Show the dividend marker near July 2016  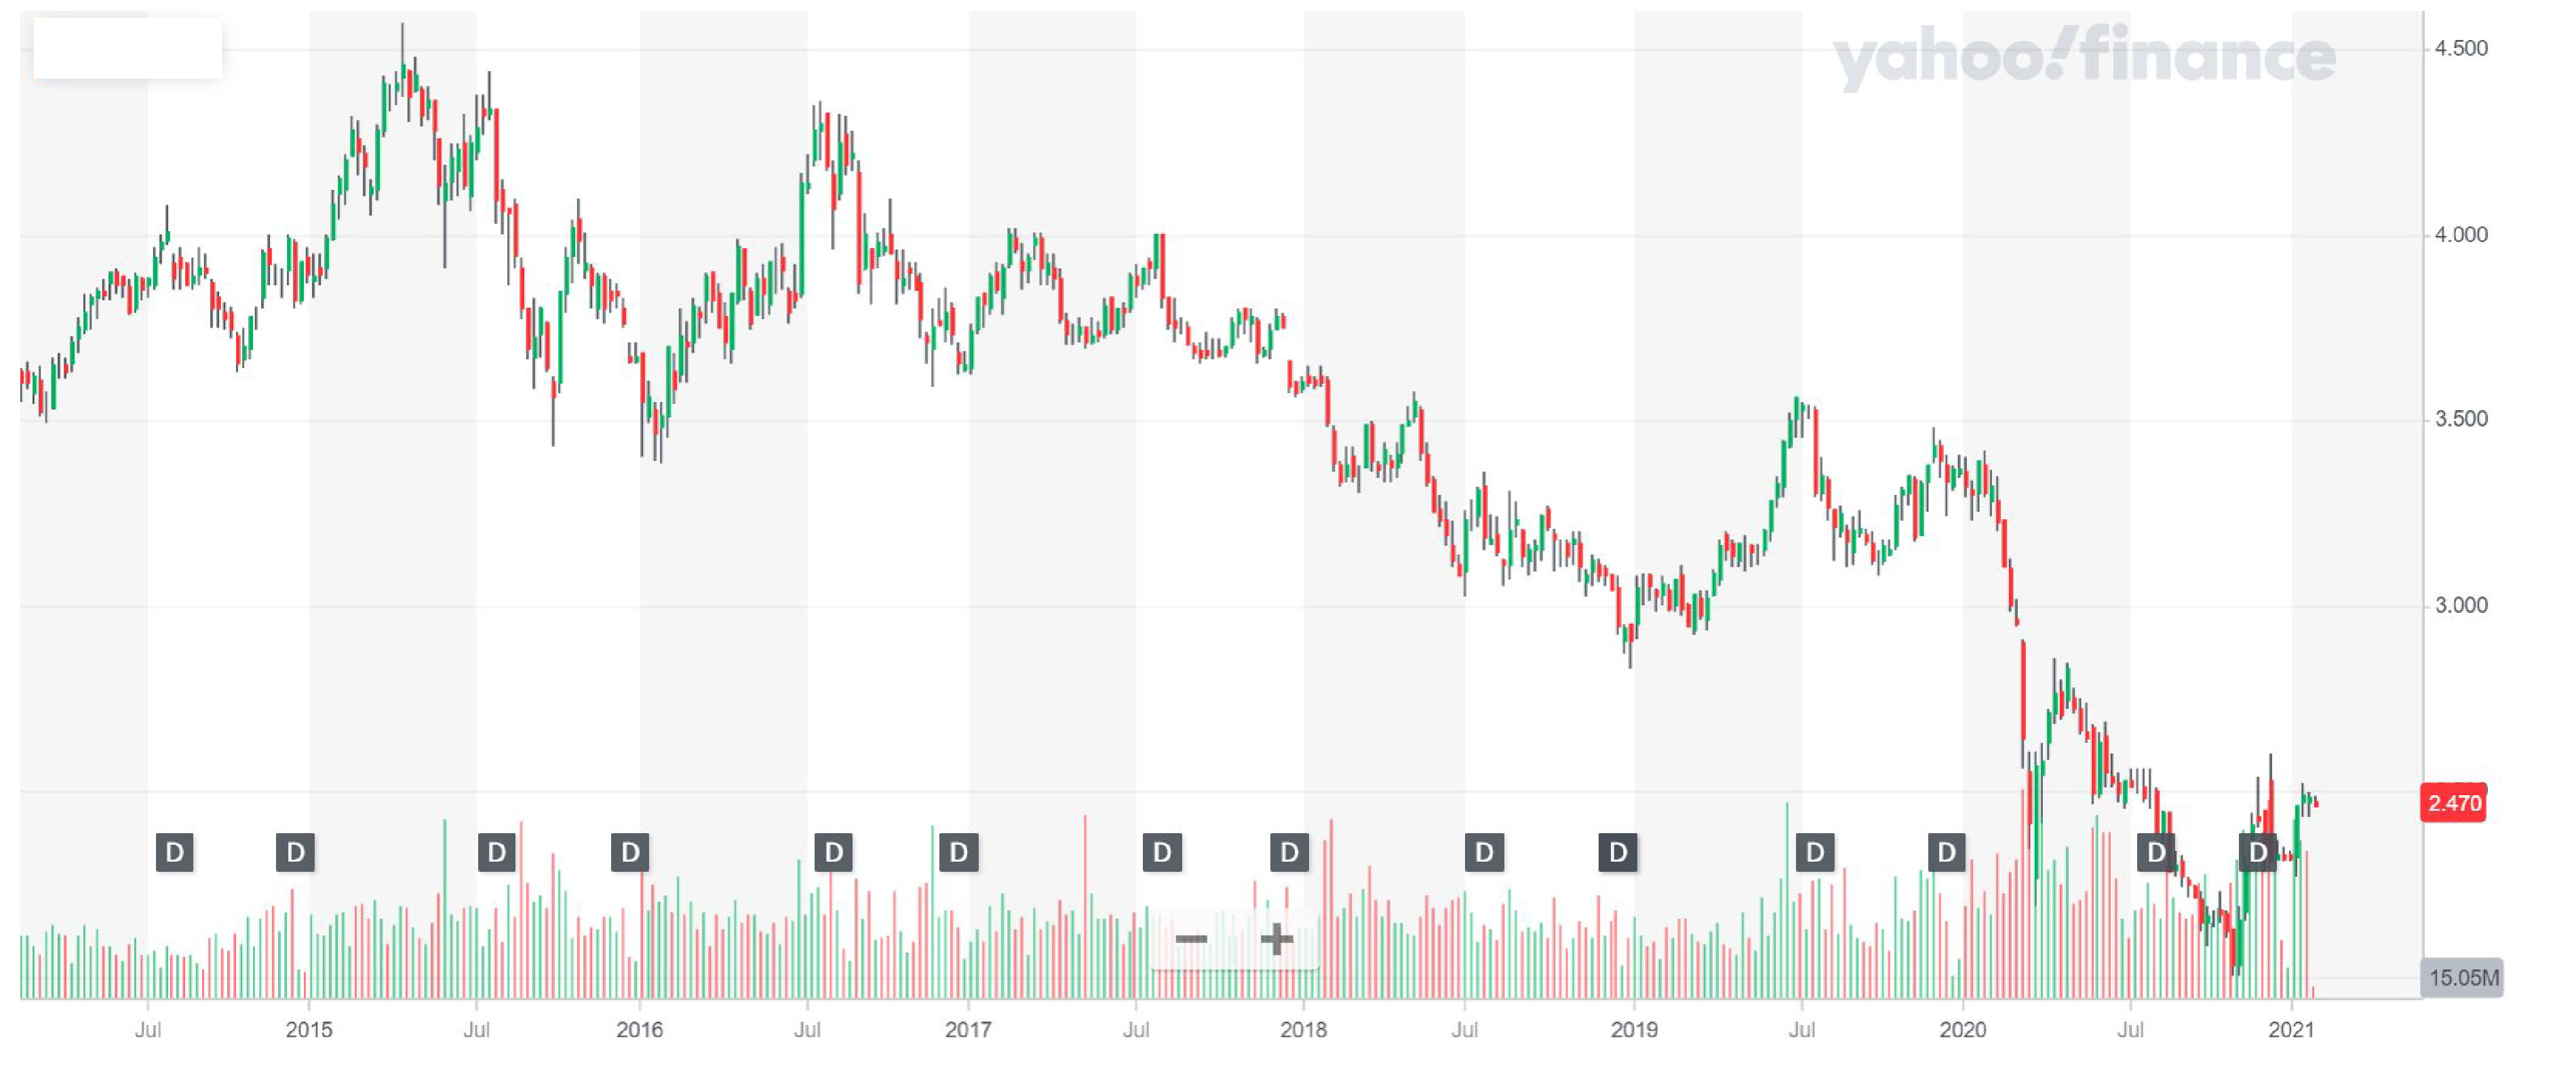833,852
